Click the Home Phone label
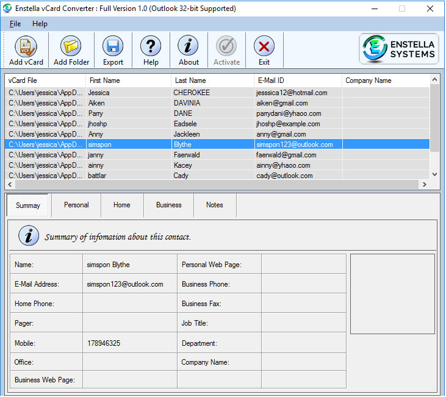Screen dimensions: 446x397 [x=34, y=304]
